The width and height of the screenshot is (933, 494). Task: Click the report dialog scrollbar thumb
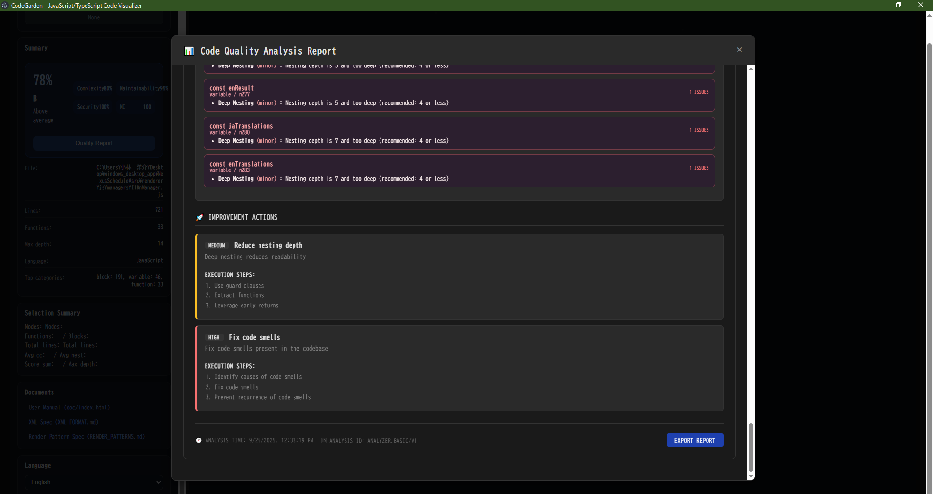(751, 447)
